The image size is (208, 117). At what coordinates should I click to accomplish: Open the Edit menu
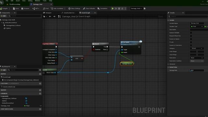pyautogui.click(x=12, y=1)
